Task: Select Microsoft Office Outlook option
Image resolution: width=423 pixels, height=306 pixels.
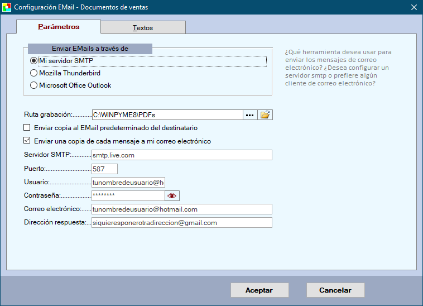Action: click(x=34, y=85)
